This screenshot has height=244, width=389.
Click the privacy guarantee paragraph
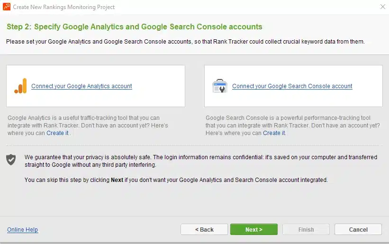[x=201, y=161]
